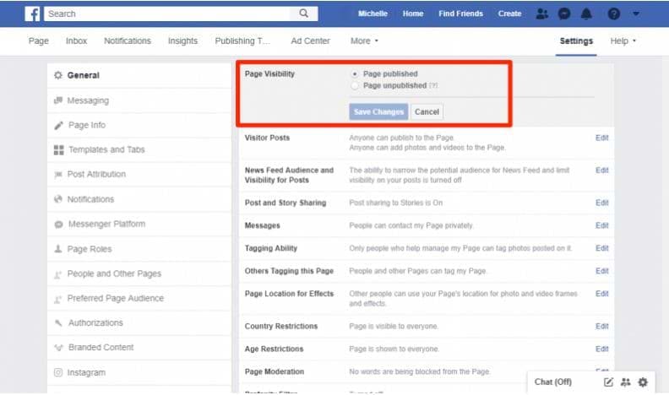Click the globe icon beside sidebar Notifications

[58, 199]
